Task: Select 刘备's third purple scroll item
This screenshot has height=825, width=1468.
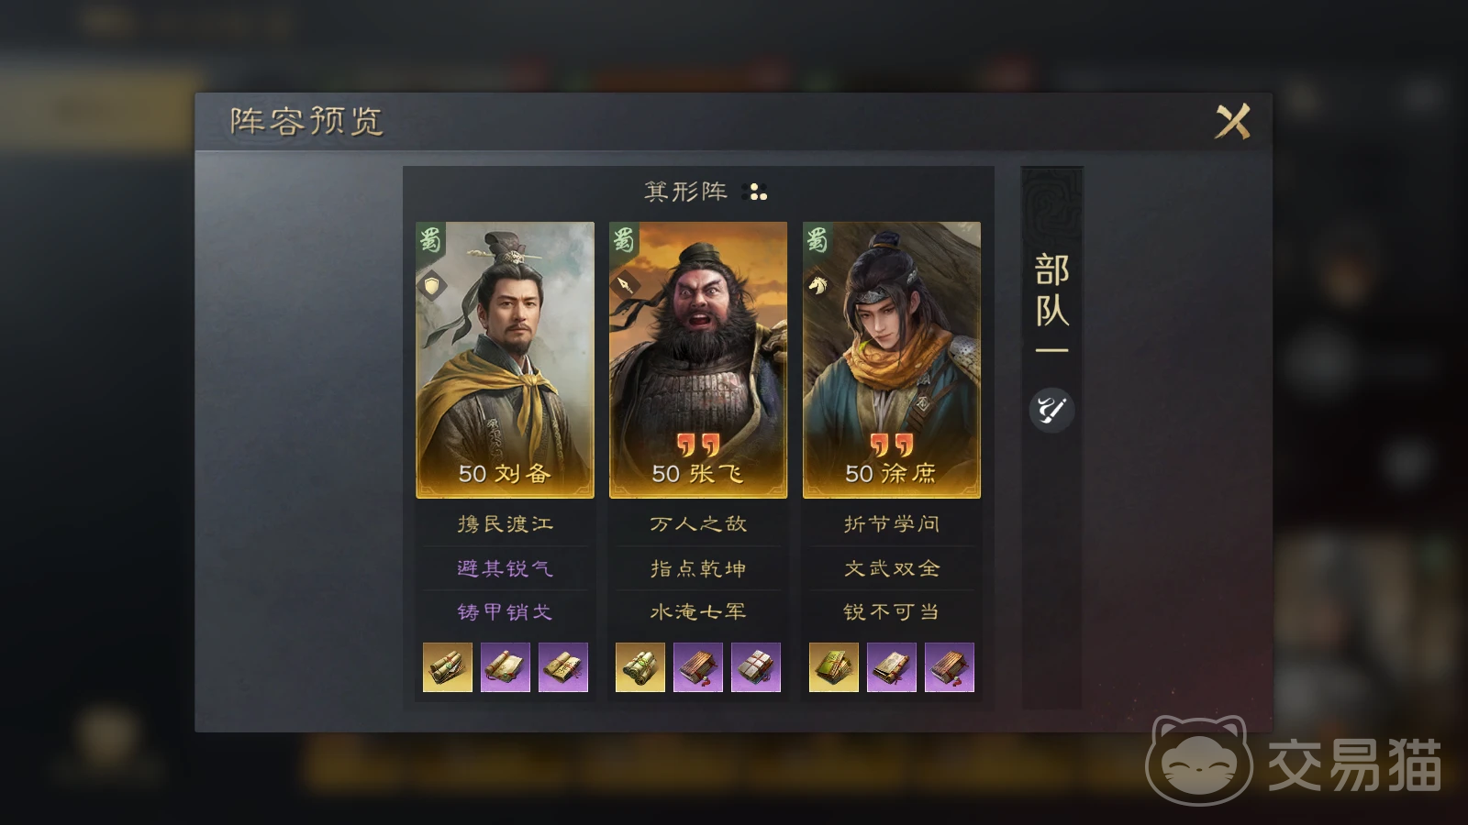Action: click(x=563, y=667)
